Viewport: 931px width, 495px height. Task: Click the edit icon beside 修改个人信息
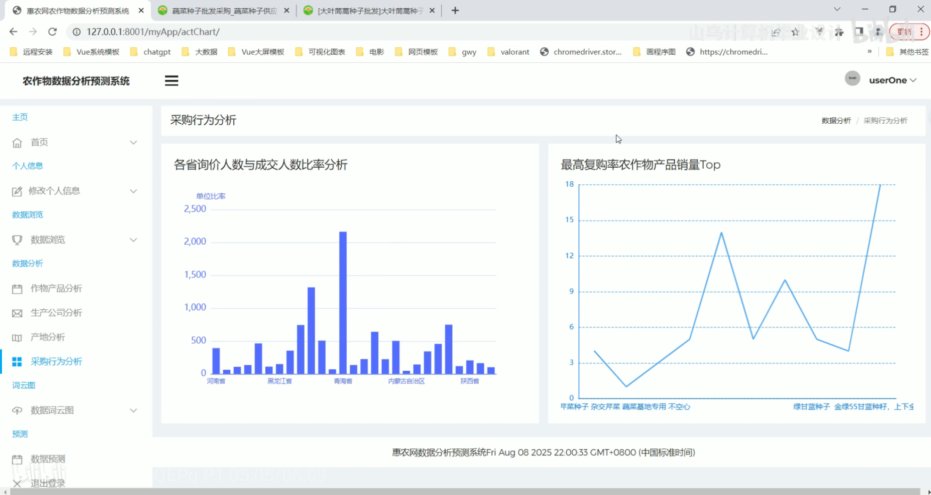coord(17,191)
